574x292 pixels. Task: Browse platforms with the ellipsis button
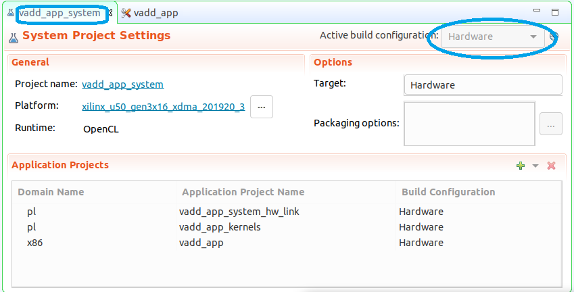coord(262,107)
